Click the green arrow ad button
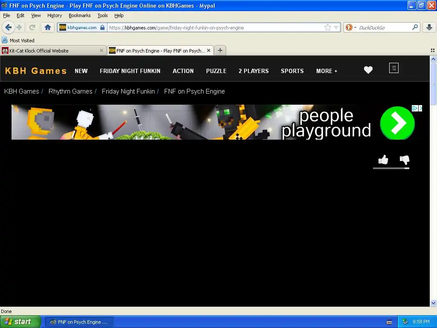The height and width of the screenshot is (328, 437). click(x=397, y=123)
